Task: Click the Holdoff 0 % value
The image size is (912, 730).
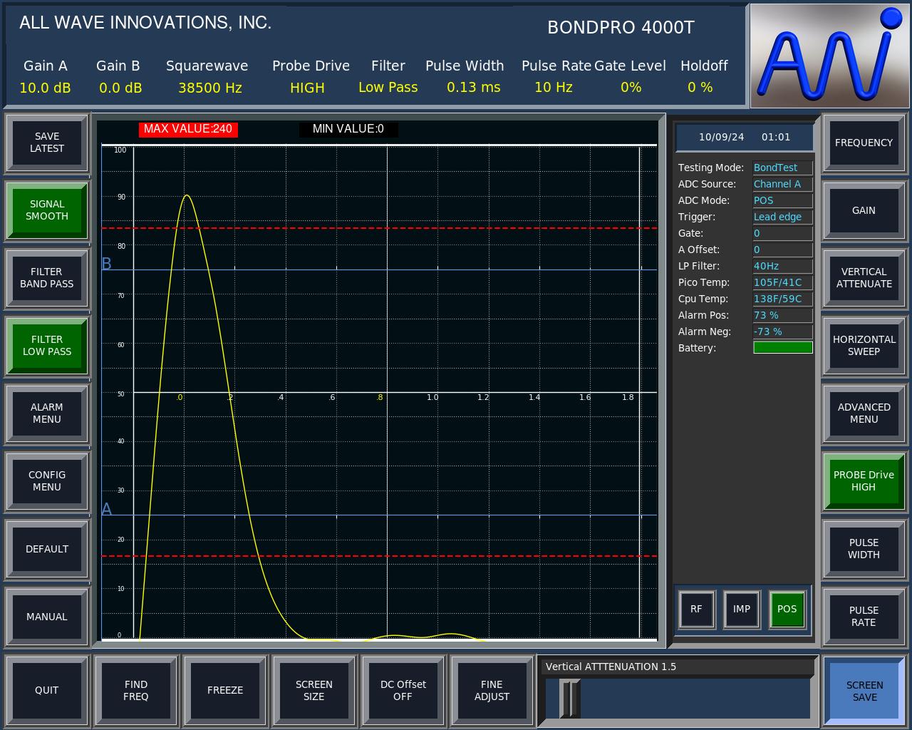Action: 700,88
